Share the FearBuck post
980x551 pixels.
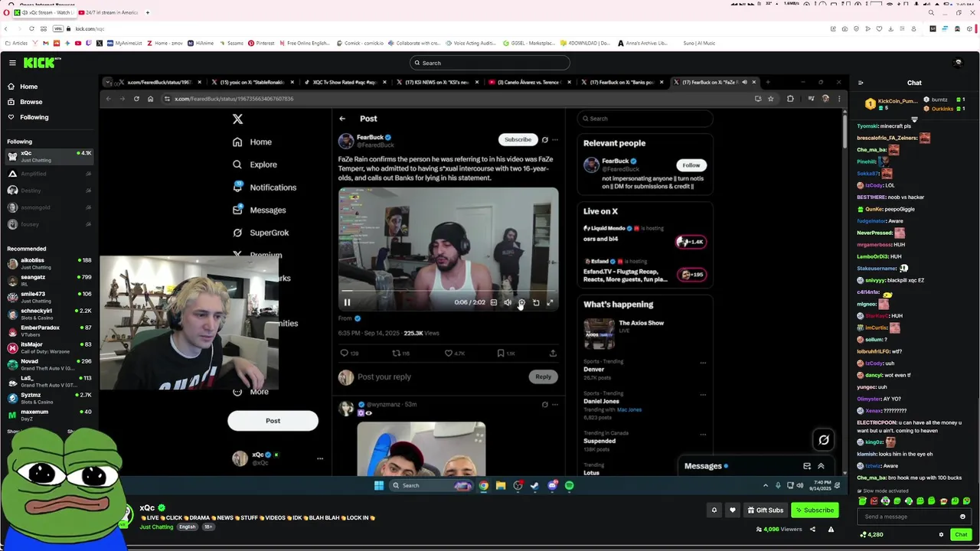click(x=553, y=354)
